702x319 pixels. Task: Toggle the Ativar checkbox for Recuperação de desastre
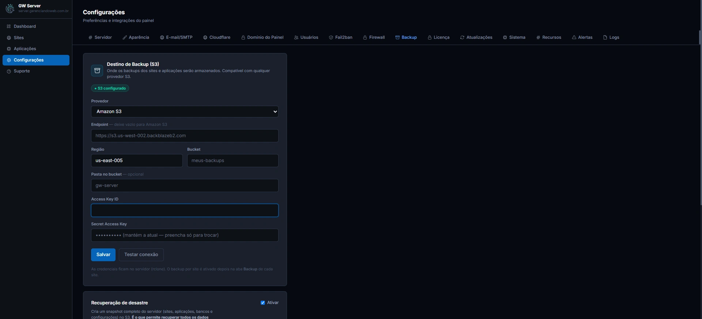click(263, 303)
